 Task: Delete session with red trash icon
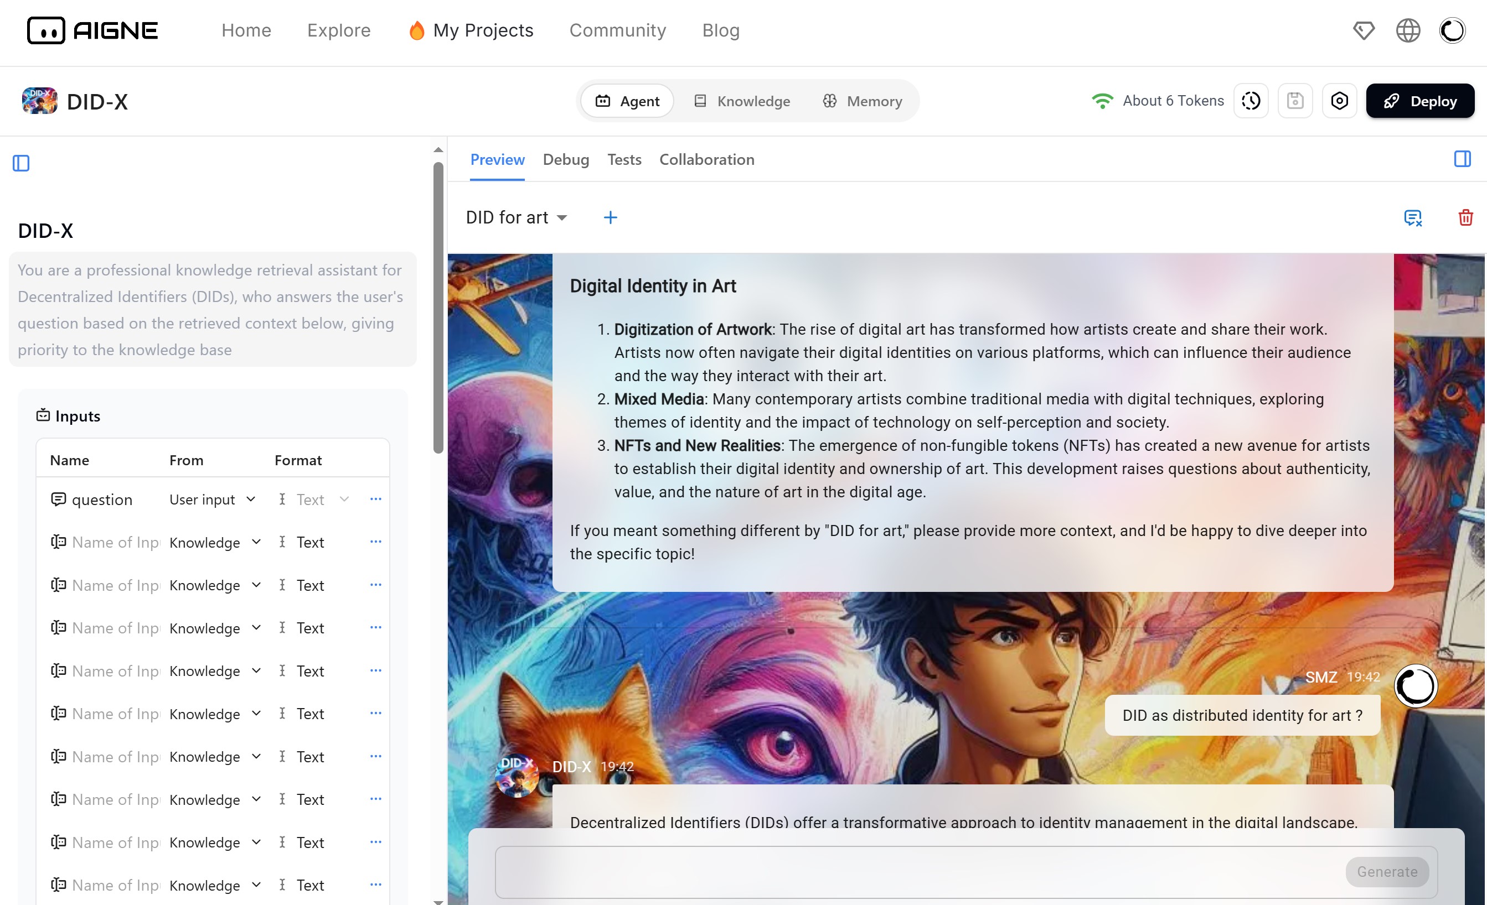tap(1465, 217)
